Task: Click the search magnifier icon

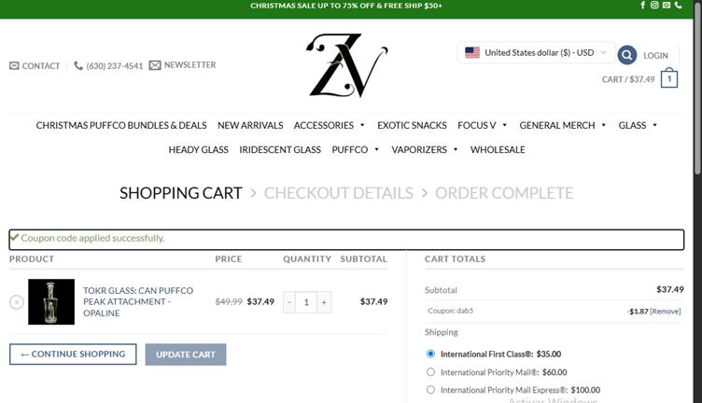Action: point(626,55)
